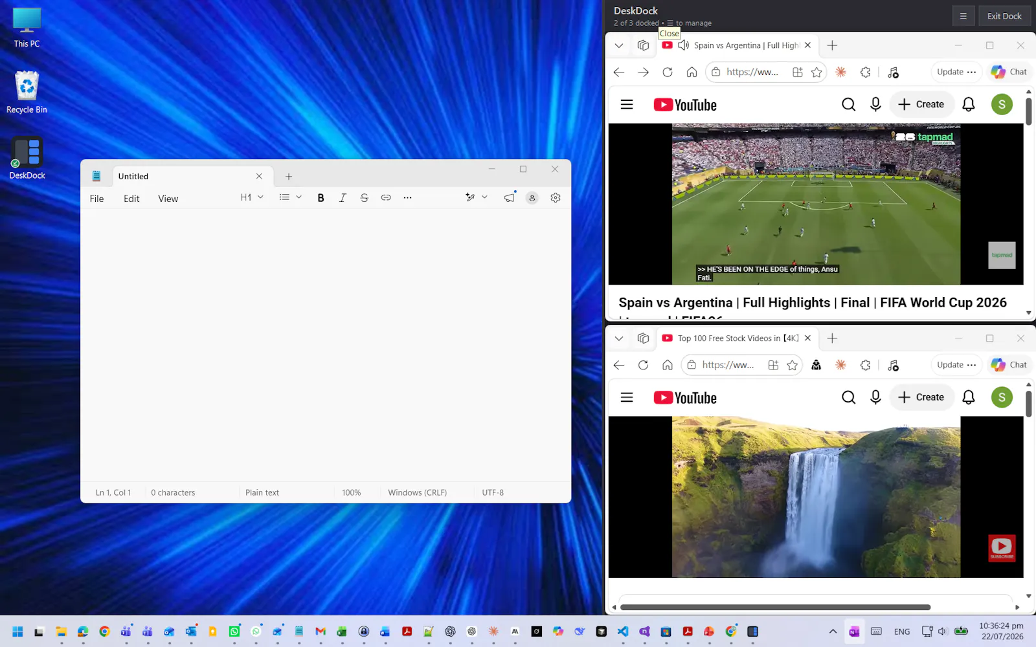Toggle bold formatting in Notepad

pyautogui.click(x=321, y=198)
